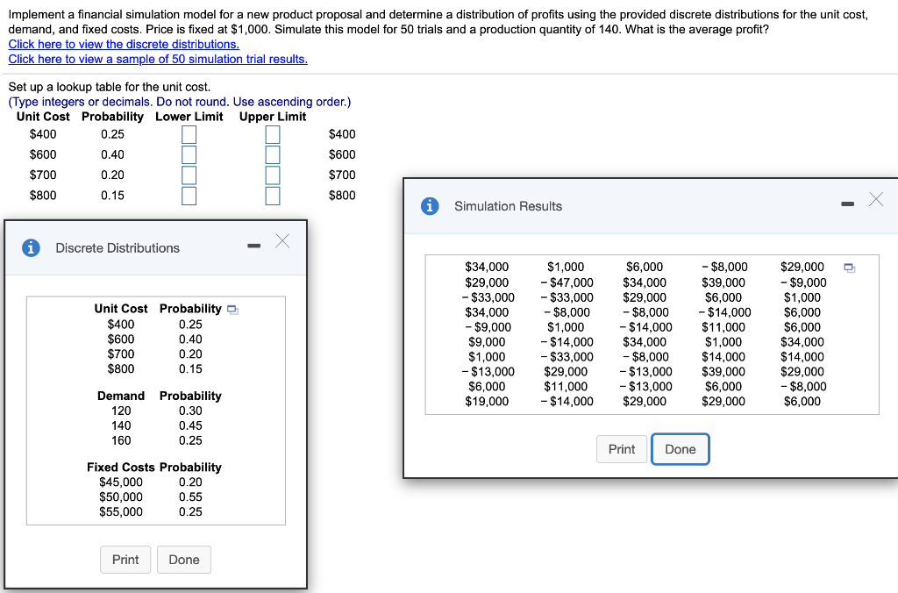
Task: Click Done in the Discrete Distributions dialog
Action: click(184, 559)
